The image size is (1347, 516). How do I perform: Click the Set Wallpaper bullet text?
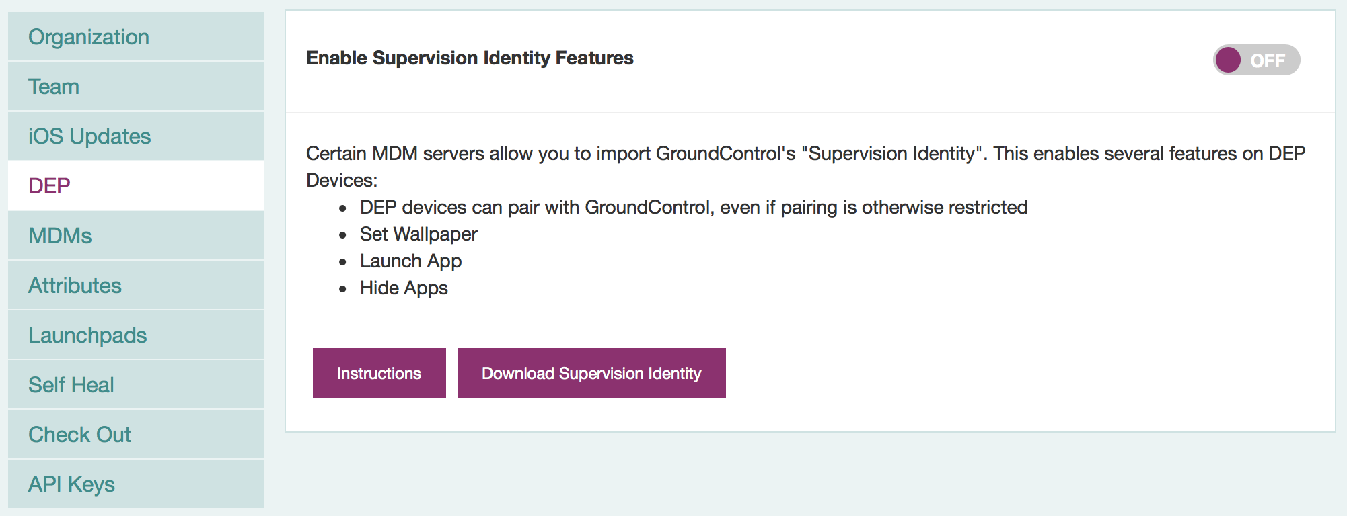coord(418,234)
